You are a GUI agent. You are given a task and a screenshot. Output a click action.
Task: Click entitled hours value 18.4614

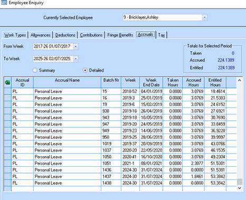pos(215,91)
